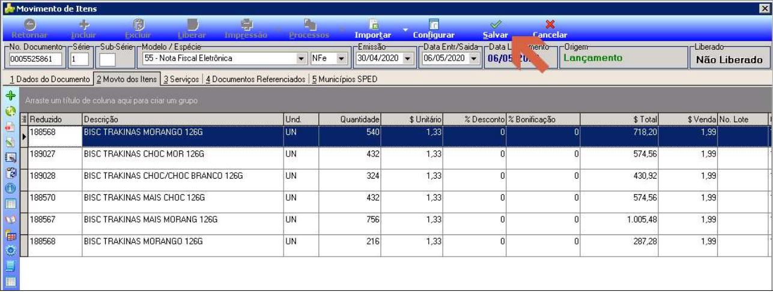Click the $ Venda column header
Viewport: 773px width, 292px height.
coord(688,119)
